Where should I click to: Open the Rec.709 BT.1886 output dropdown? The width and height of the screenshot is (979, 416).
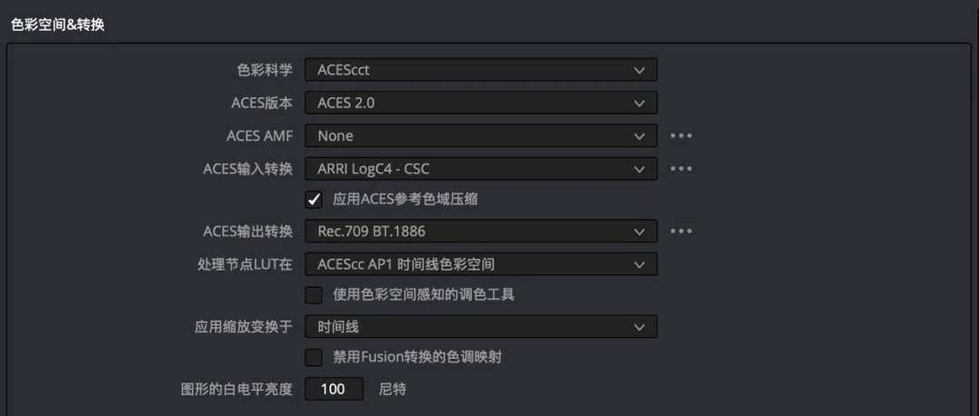coord(480,231)
